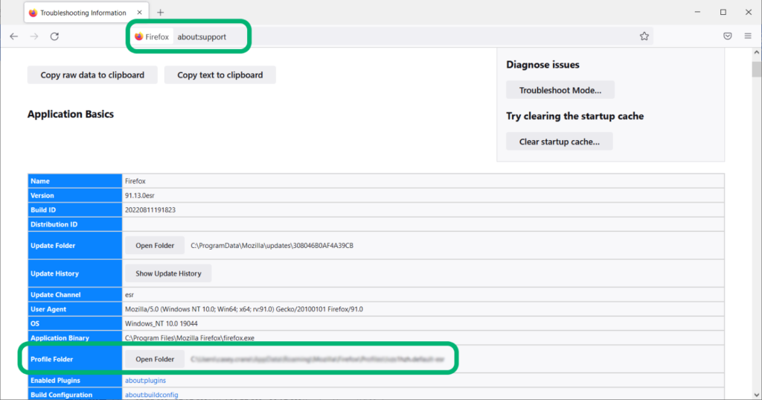The image size is (762, 400).
Task: Open the Firefox hamburger menu
Action: click(748, 36)
